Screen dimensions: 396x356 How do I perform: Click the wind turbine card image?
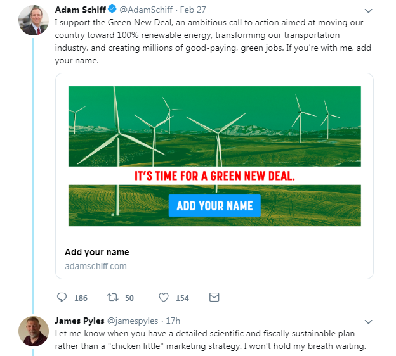tap(214, 127)
